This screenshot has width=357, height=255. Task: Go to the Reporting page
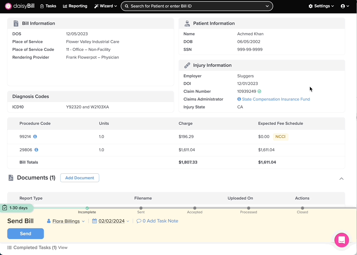(x=75, y=6)
